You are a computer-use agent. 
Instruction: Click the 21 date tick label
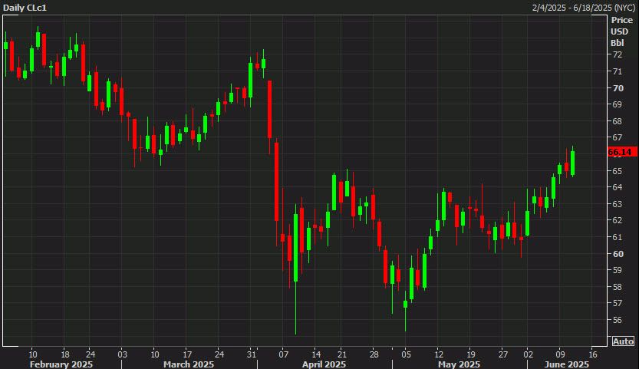[x=342, y=354]
